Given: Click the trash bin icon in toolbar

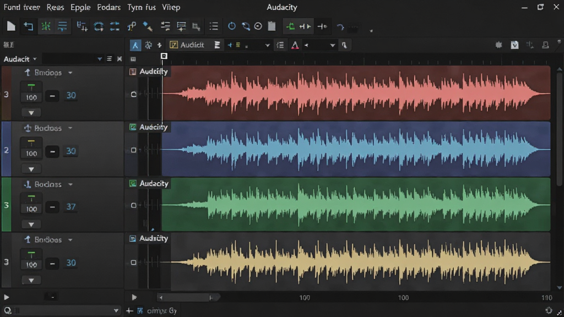Looking at the screenshot, I should pyautogui.click(x=272, y=26).
